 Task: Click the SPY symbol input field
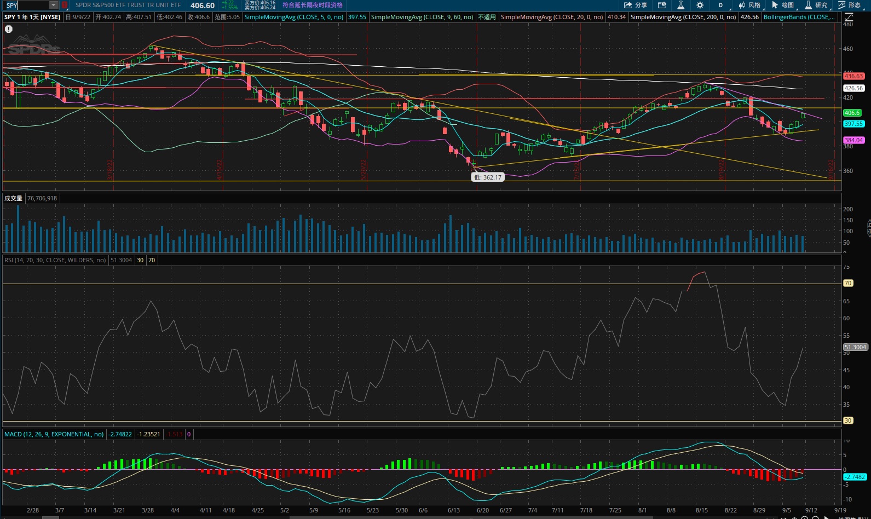pos(27,5)
